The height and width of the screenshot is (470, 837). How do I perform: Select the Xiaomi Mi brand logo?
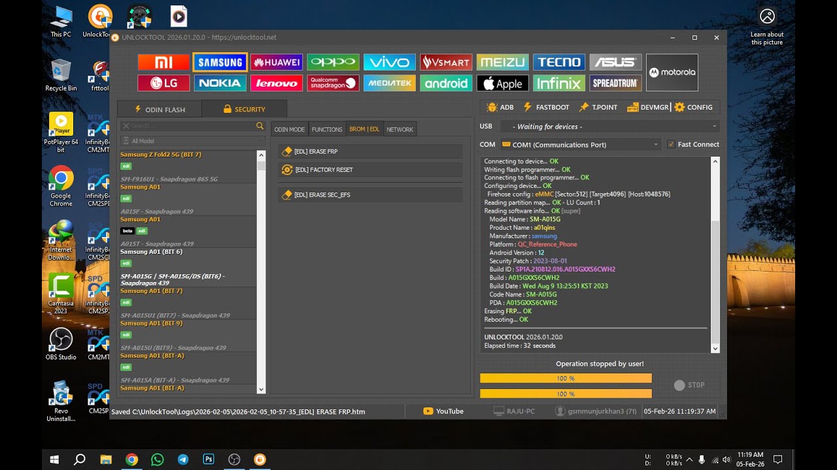tap(163, 63)
